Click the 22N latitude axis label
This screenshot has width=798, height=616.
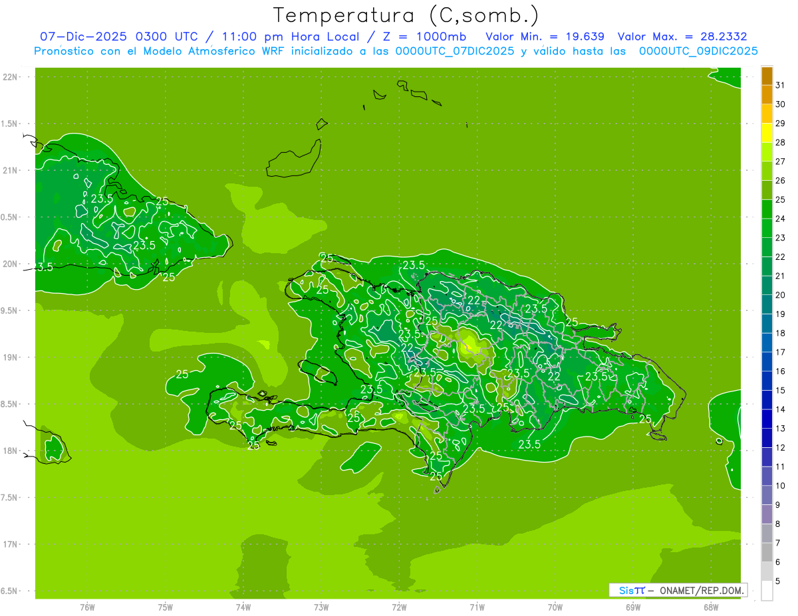[10, 76]
